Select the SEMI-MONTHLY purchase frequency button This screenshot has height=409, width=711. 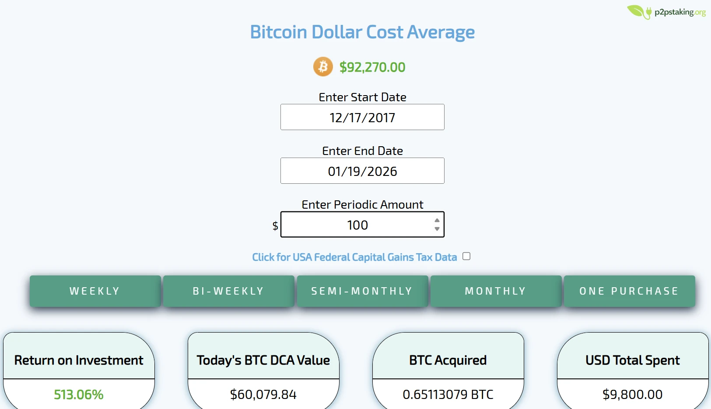coord(362,291)
